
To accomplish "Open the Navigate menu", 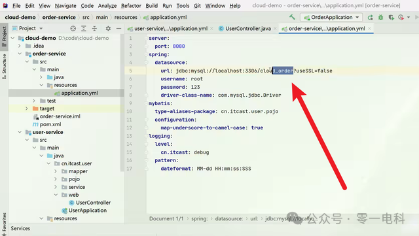I will coord(65,6).
